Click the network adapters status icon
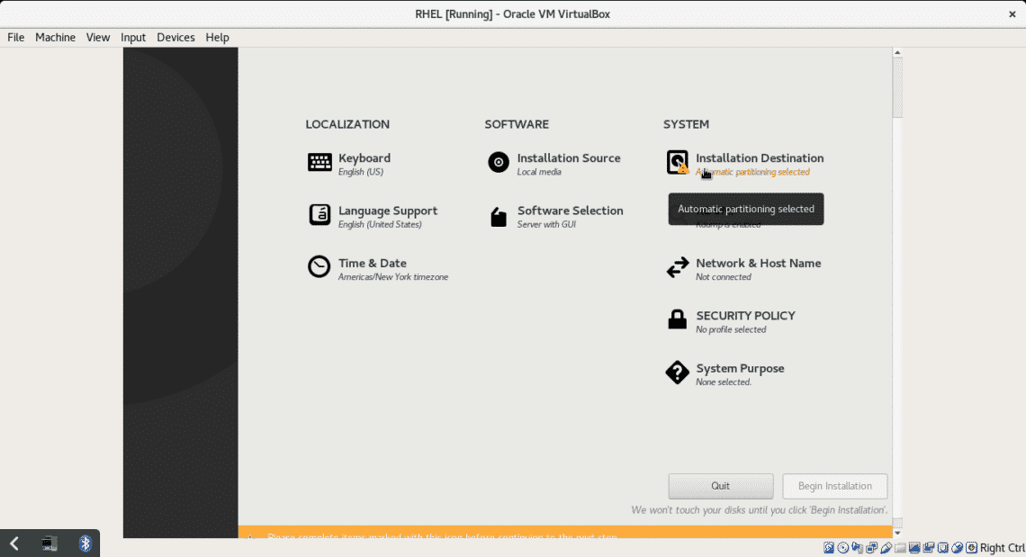The image size is (1026, 557). point(871,548)
